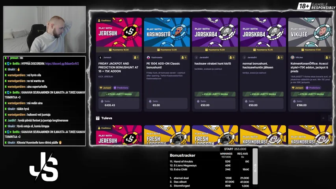Open the Play with Vikijee banner
The height and width of the screenshot is (189, 336).
pos(310,32)
